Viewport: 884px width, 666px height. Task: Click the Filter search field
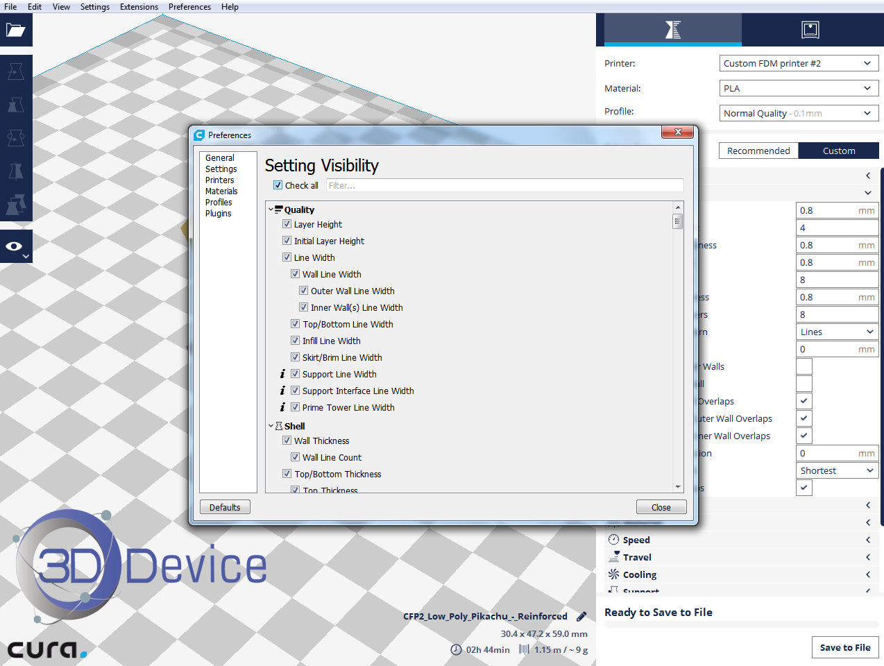(x=504, y=185)
